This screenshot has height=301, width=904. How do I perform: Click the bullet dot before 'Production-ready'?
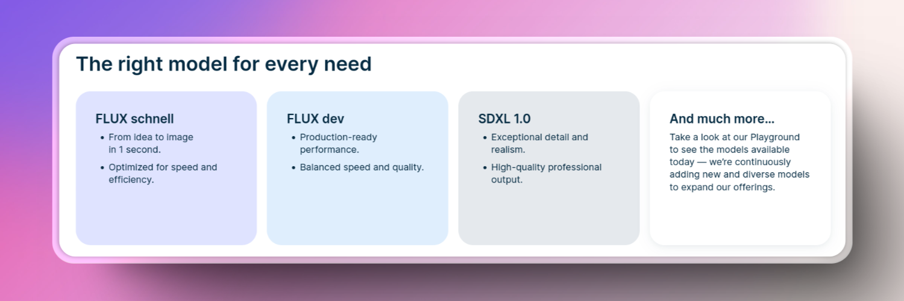293,138
